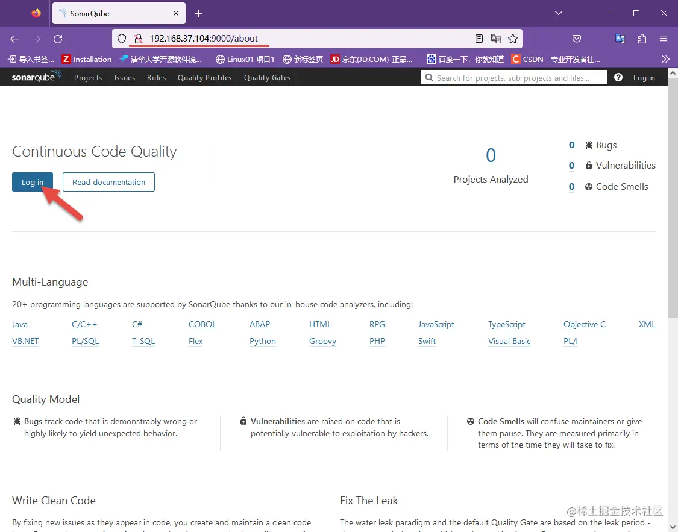Image resolution: width=678 pixels, height=532 pixels.
Task: Click the Read documentation button
Action: tap(108, 182)
